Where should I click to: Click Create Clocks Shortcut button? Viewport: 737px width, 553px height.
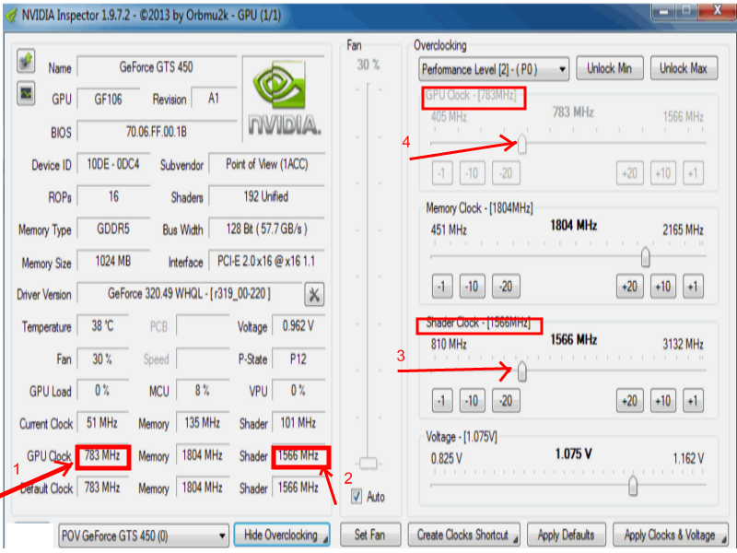(x=464, y=535)
